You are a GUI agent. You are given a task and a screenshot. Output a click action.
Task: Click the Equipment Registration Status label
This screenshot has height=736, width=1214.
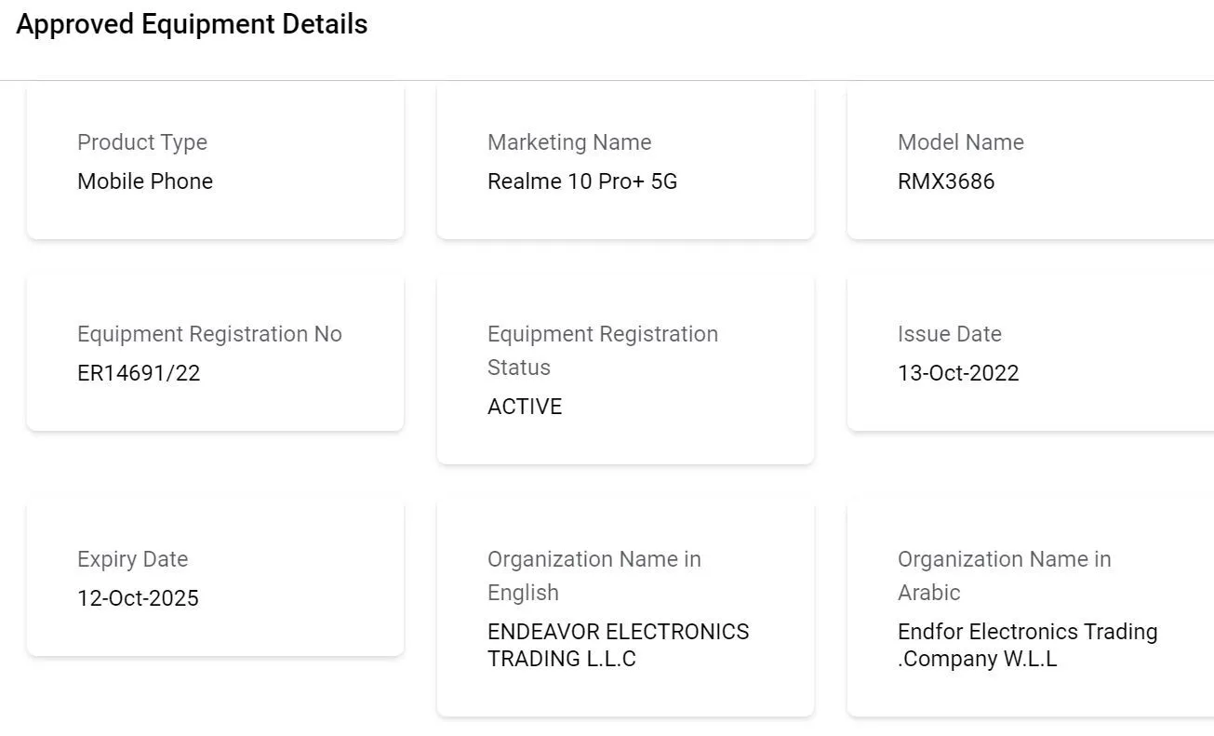602,350
